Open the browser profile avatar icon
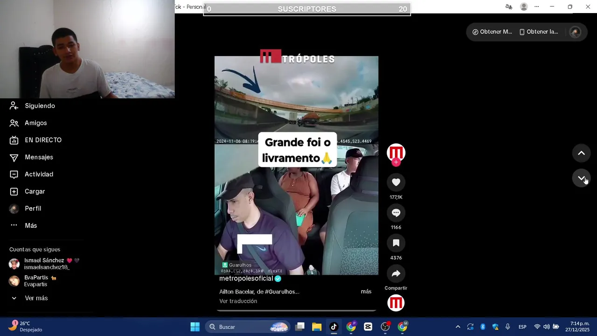The height and width of the screenshot is (336, 597). pyautogui.click(x=524, y=7)
